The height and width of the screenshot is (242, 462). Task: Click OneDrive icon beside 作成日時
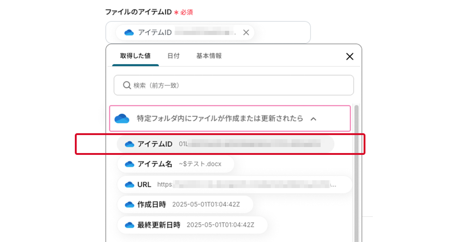click(129, 204)
